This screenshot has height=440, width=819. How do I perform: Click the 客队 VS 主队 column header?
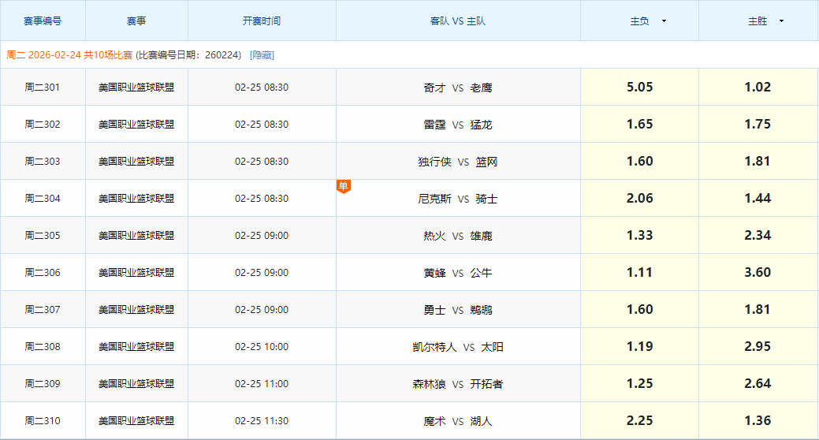coord(457,21)
